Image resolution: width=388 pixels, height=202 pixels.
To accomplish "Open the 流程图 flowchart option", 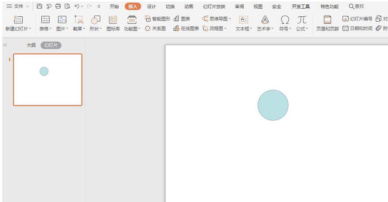I will 214,28.
